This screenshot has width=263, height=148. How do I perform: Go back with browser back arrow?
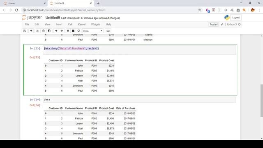pos(4,10)
